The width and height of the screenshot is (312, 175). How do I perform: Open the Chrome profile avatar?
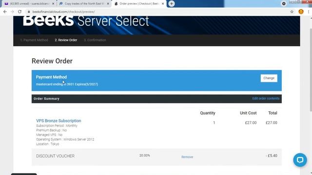coord(301,12)
